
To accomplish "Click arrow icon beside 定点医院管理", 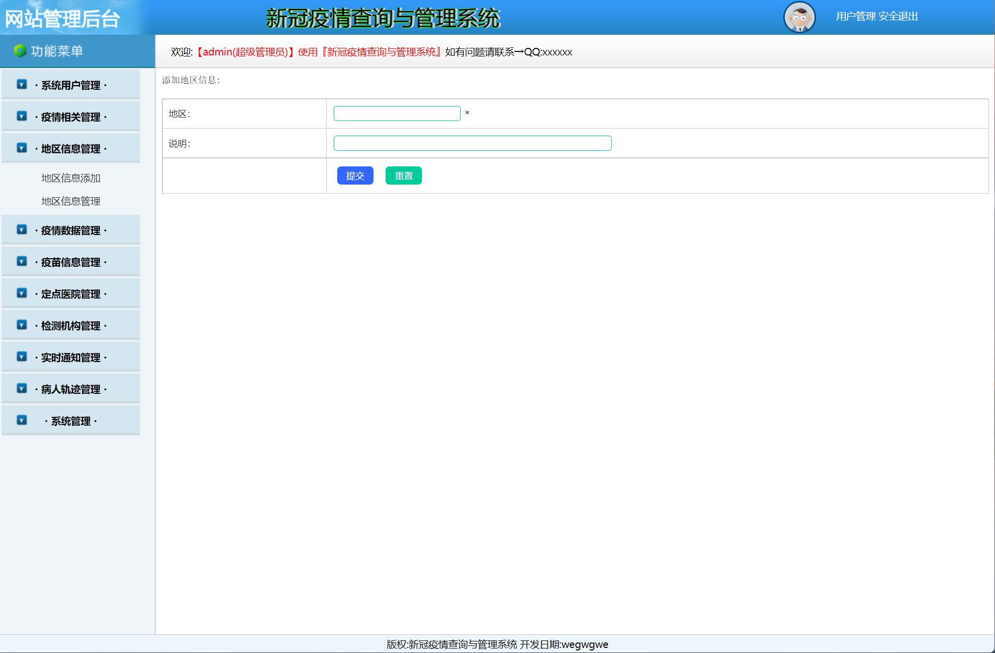I will click(x=22, y=293).
